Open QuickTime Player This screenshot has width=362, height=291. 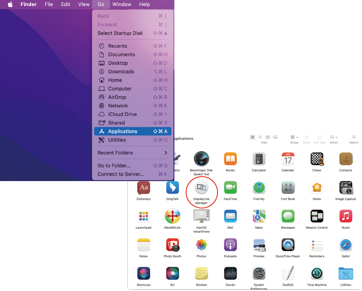(x=288, y=245)
